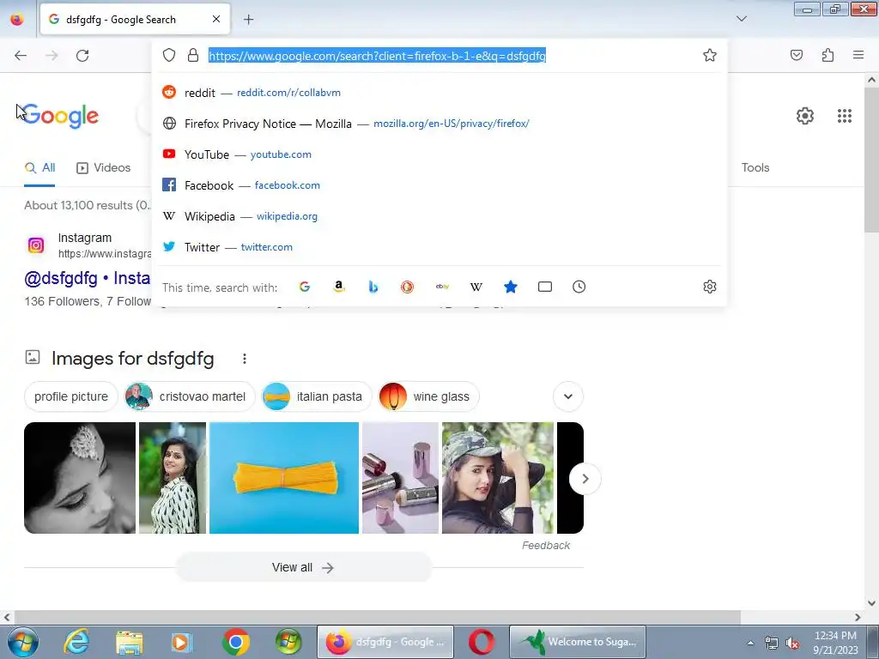The height and width of the screenshot is (659, 879).
Task: Send Feedback on image results
Action: coord(545,545)
